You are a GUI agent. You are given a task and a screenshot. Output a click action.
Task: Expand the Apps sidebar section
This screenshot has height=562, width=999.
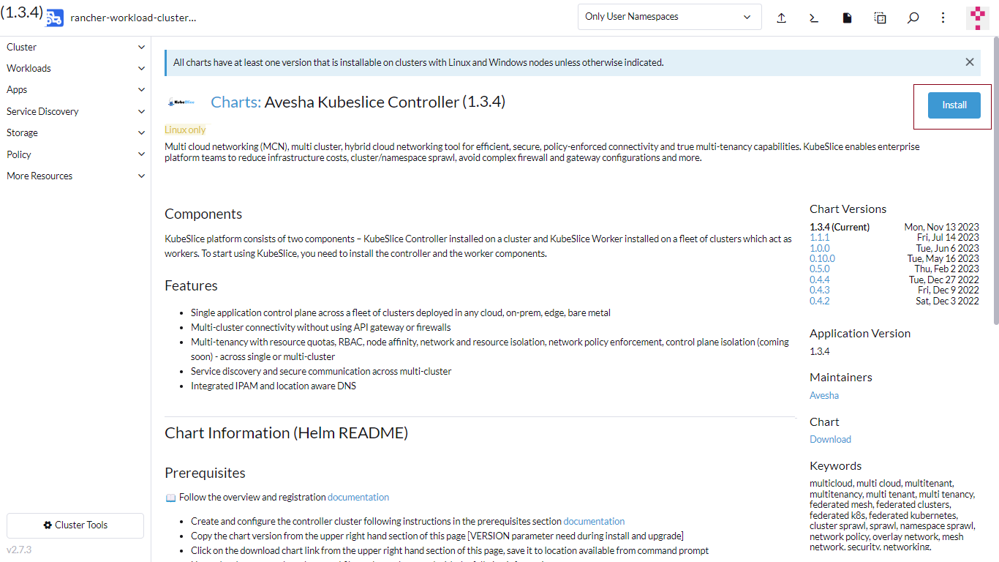[x=76, y=89]
